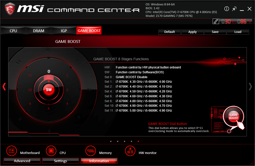The image size is (255, 166).
Task: Select the GAME BOOST tab
Action: 89,30
